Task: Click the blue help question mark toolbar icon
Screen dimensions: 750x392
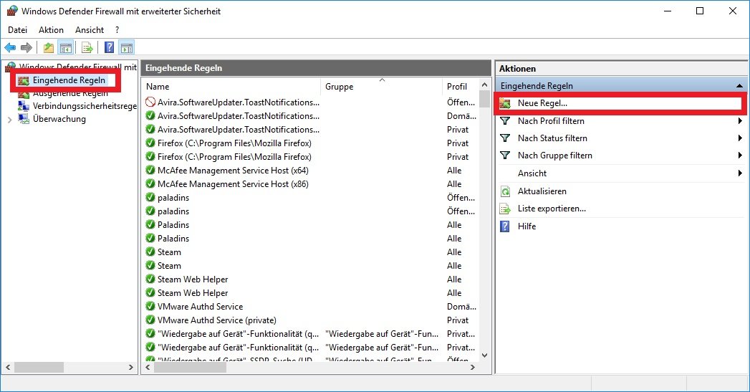Action: [x=109, y=48]
